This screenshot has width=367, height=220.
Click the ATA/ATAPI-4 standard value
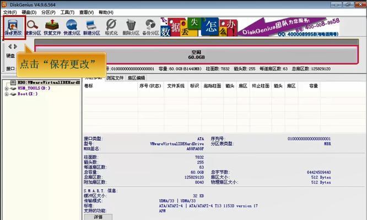[208, 206]
